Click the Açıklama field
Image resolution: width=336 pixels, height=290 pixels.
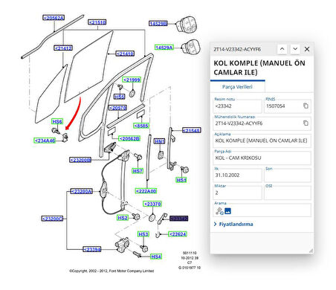[262, 141]
